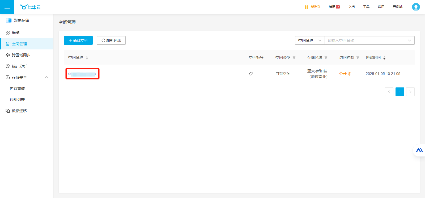Click the 新建空间 button

pos(78,40)
